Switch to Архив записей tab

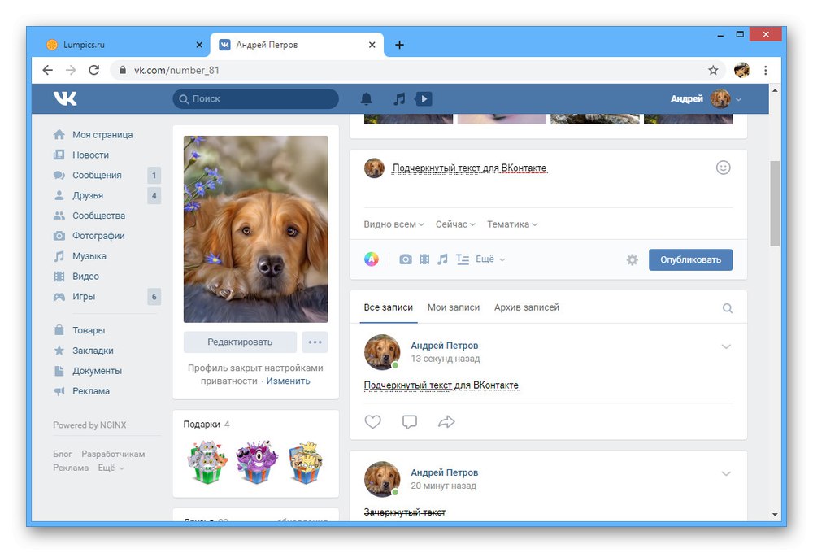click(x=526, y=307)
